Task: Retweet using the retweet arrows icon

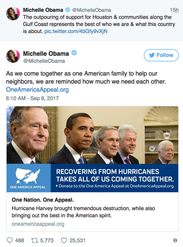Action: tap(34, 240)
